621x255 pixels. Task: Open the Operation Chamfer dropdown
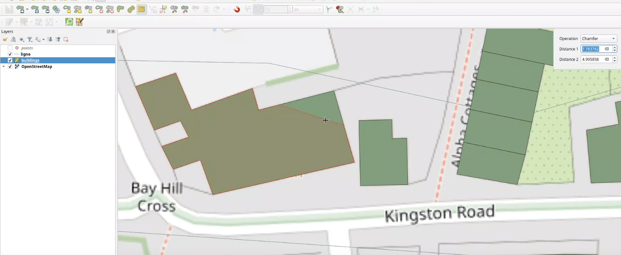pyautogui.click(x=599, y=39)
